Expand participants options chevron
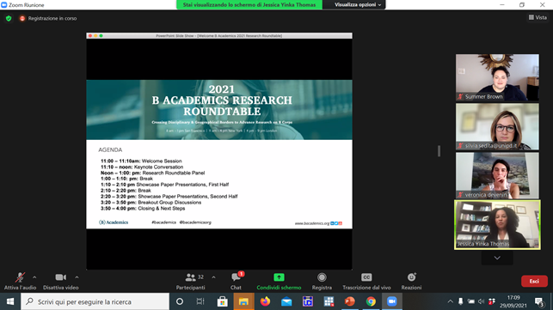Image resolution: width=553 pixels, height=310 pixels. [x=214, y=277]
